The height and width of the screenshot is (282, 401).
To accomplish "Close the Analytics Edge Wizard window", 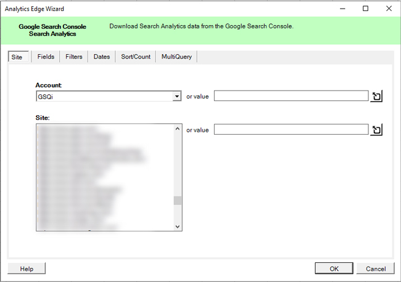I will [389, 9].
